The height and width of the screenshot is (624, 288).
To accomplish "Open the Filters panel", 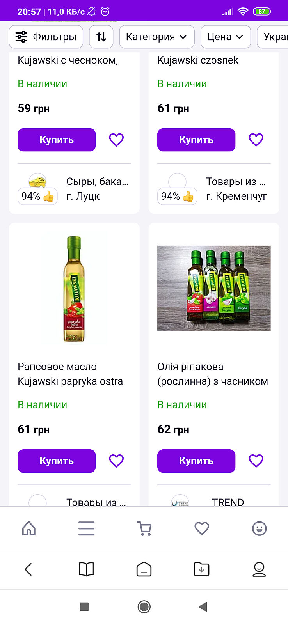I will [x=46, y=37].
